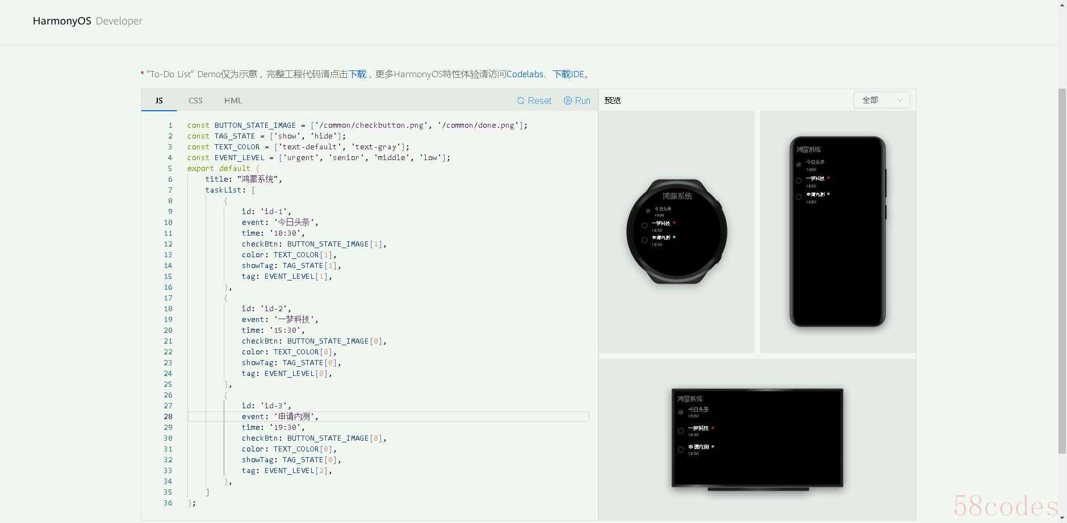Click the TV preview thumbnail
This screenshot has width=1067, height=523.
(x=757, y=439)
